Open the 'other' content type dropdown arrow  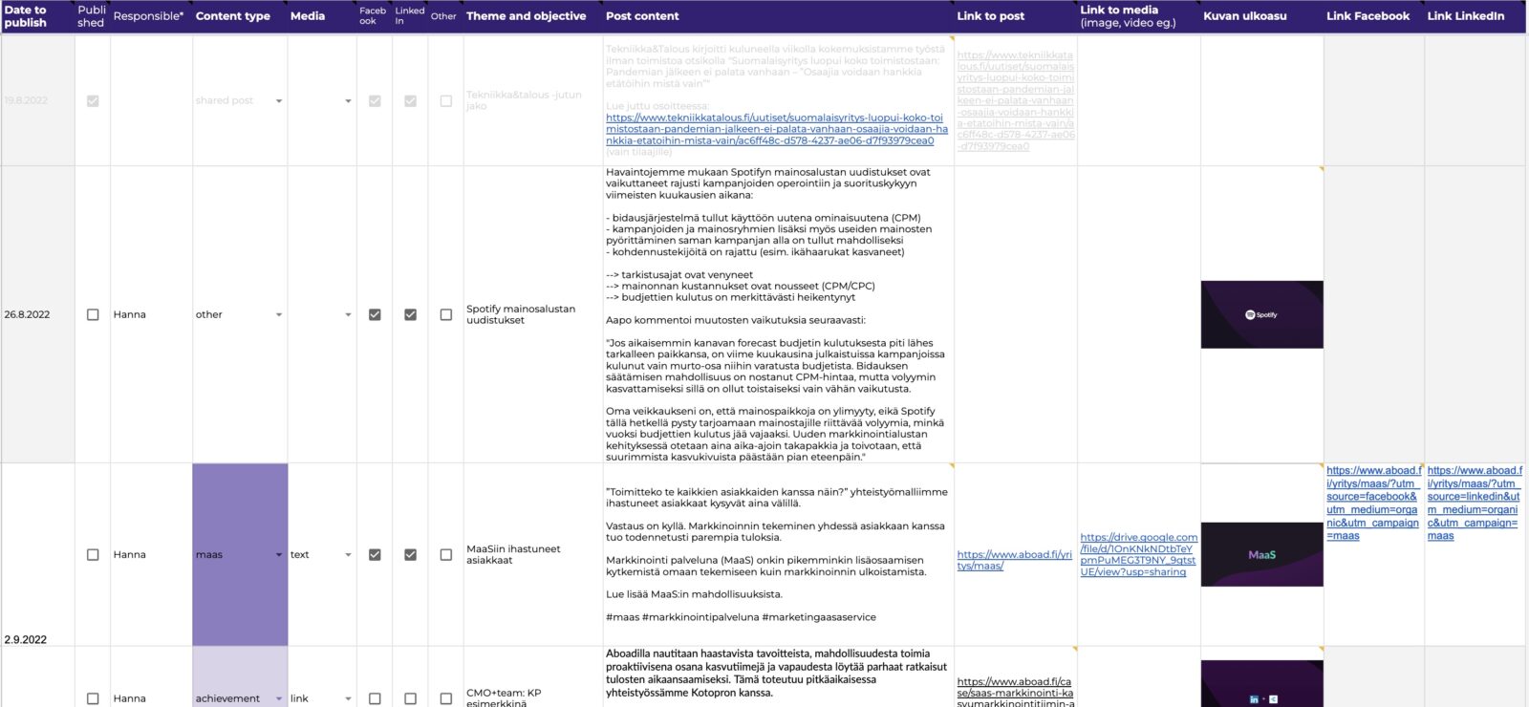coord(278,314)
